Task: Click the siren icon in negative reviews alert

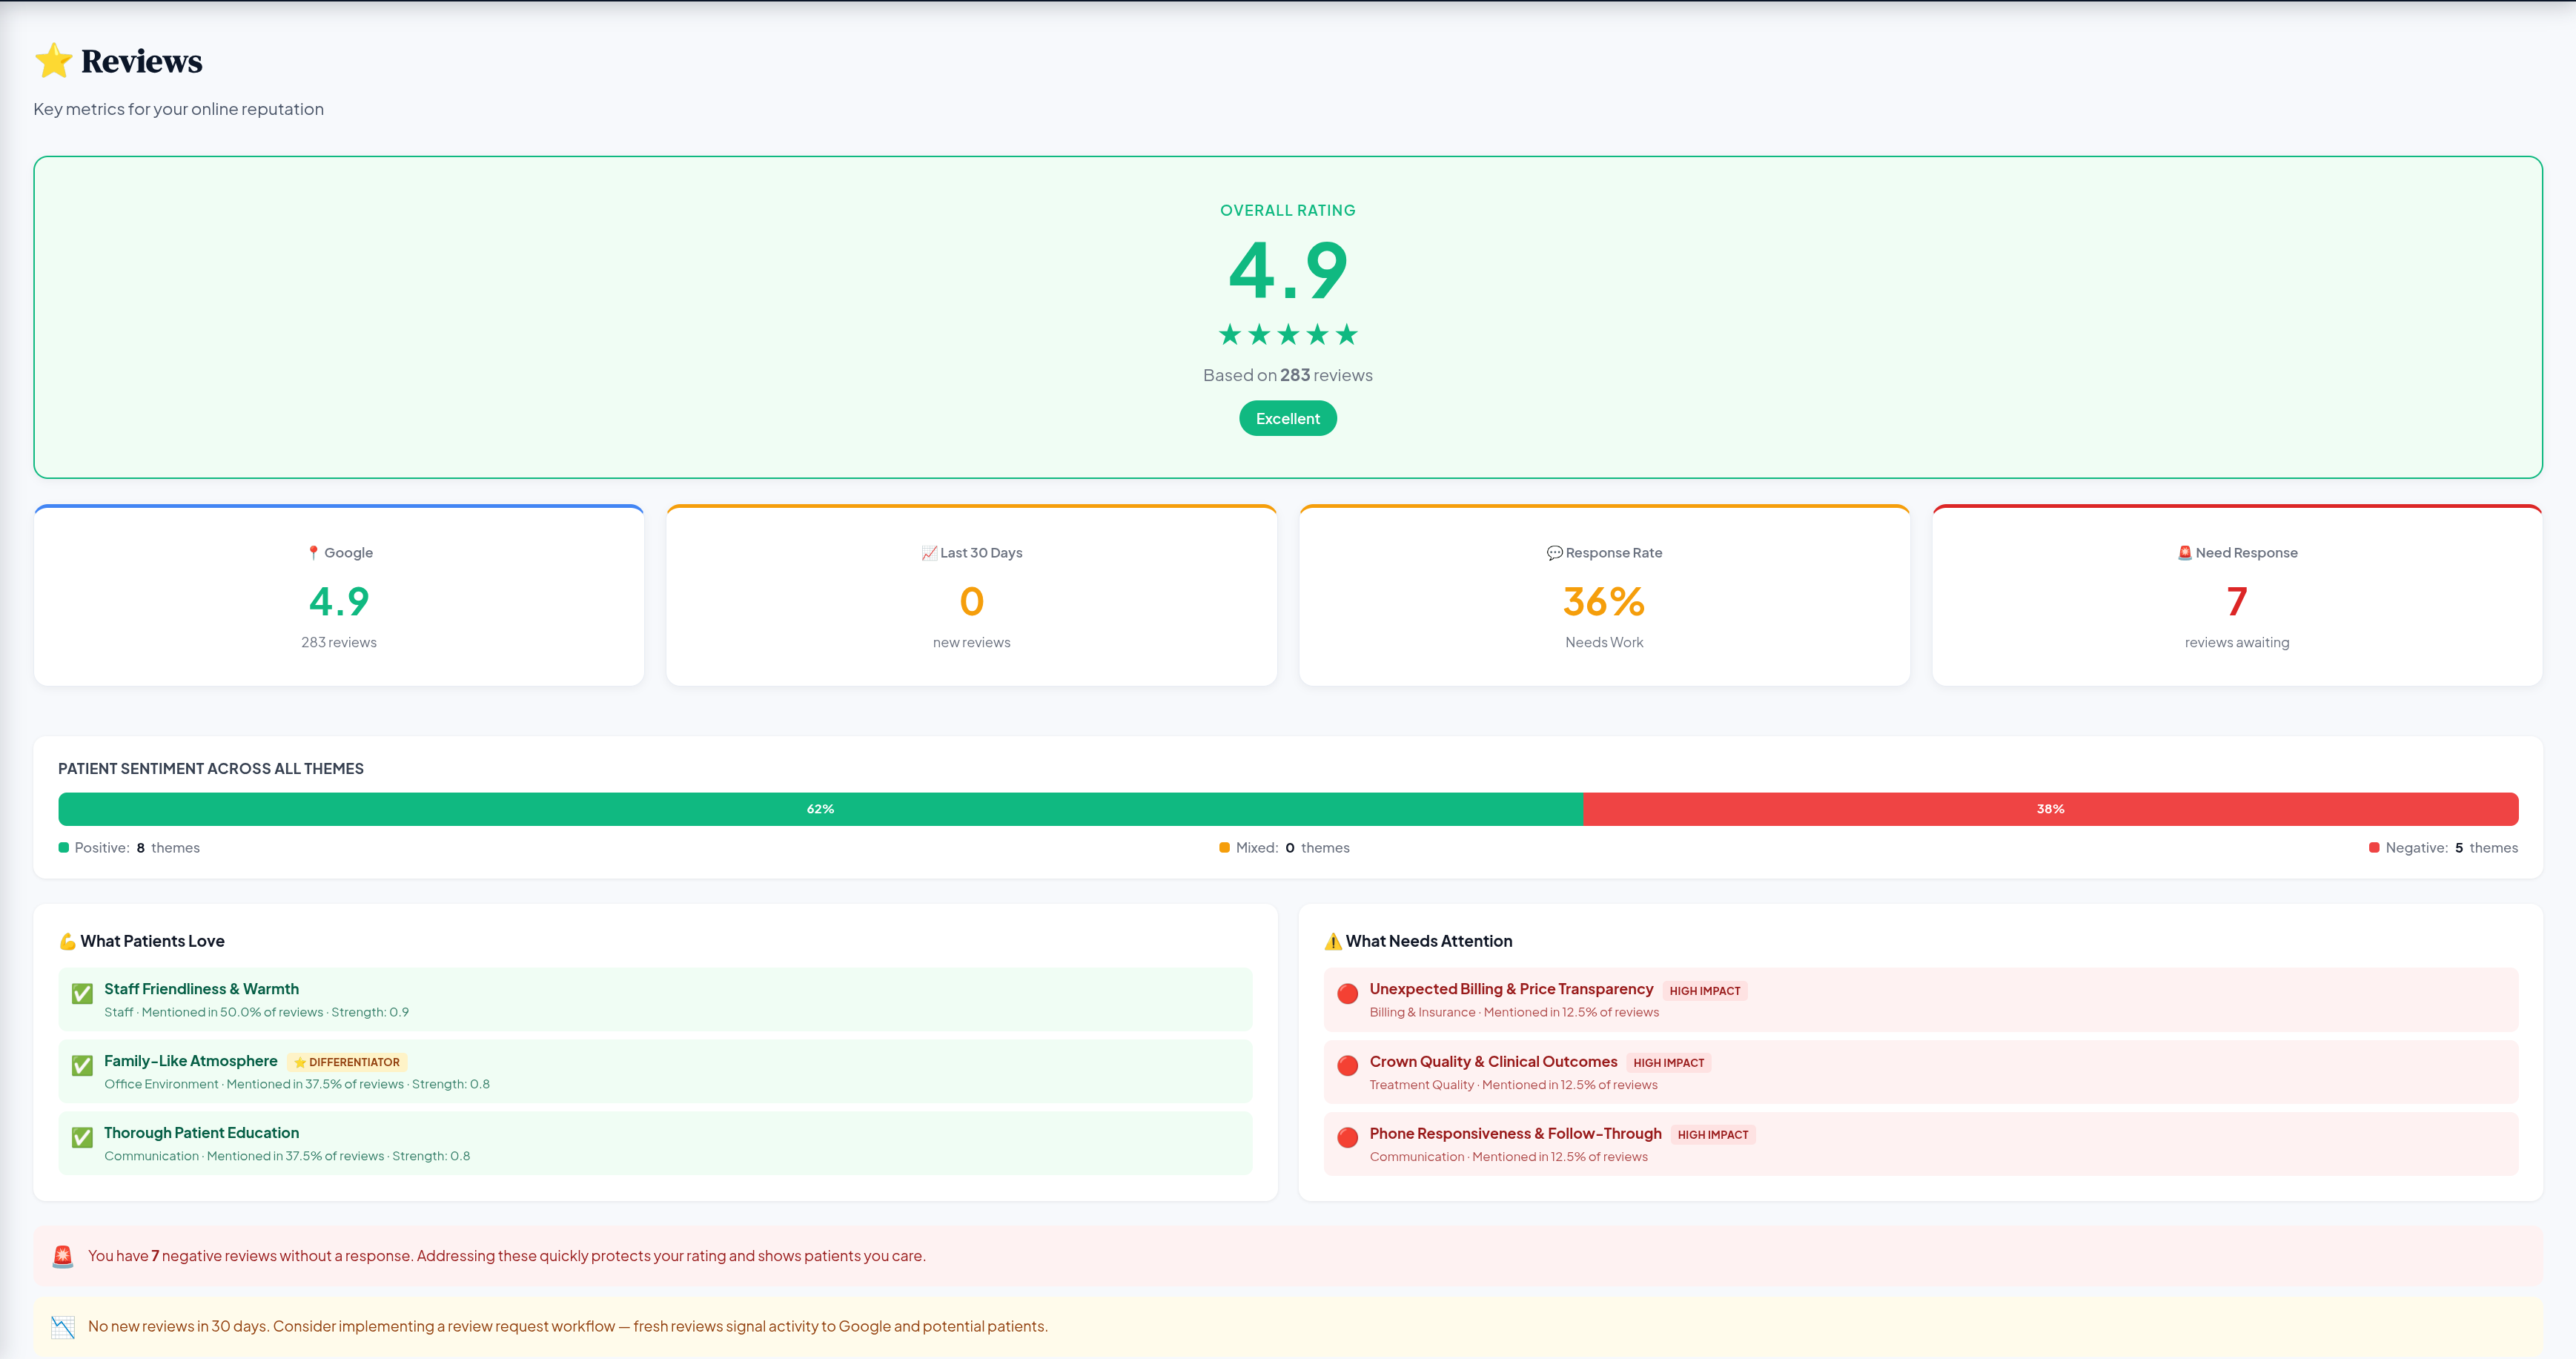Action: click(63, 1256)
